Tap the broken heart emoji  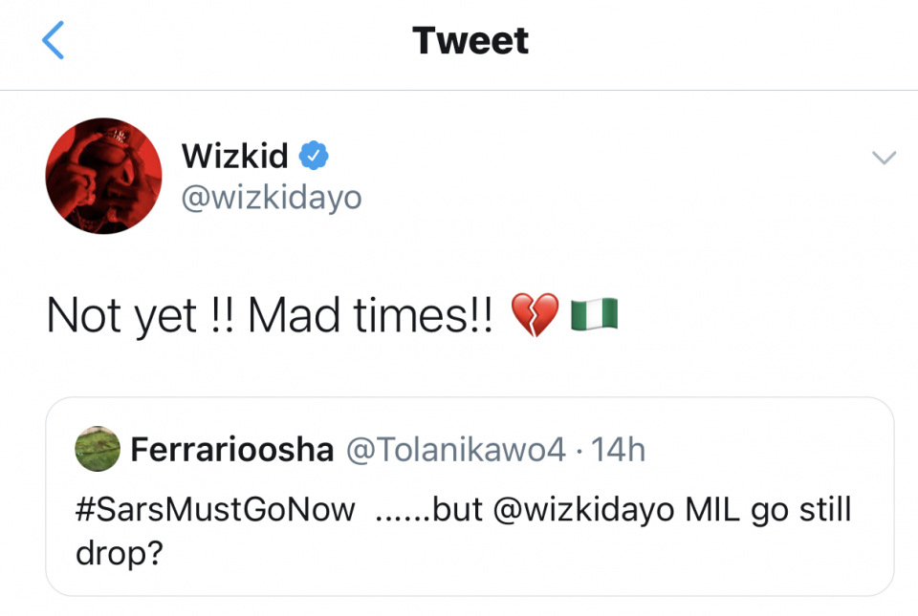point(535,315)
